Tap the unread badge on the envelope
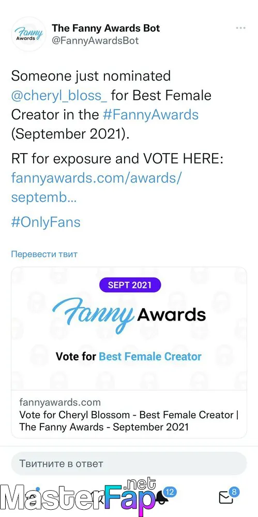This screenshot has height=517, width=258. (x=234, y=492)
